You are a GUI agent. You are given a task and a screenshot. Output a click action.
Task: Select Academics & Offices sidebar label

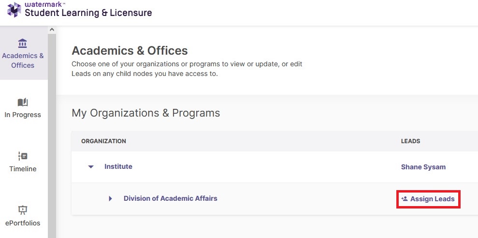(x=23, y=60)
